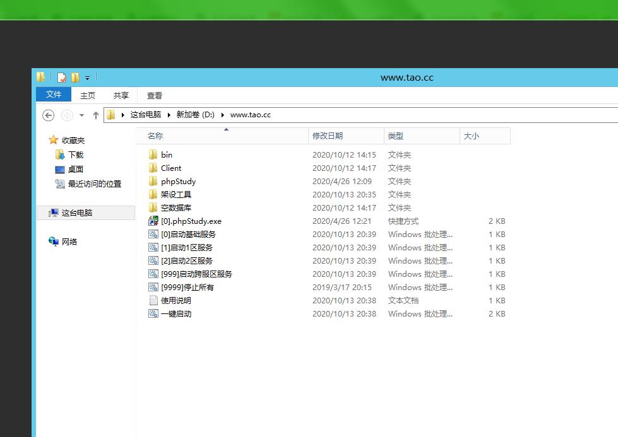Viewport: 618px width, 437px height.
Task: Select the 使用说明 text document icon
Action: [153, 300]
